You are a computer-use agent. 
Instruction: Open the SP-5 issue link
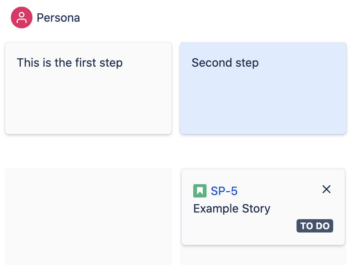point(224,191)
